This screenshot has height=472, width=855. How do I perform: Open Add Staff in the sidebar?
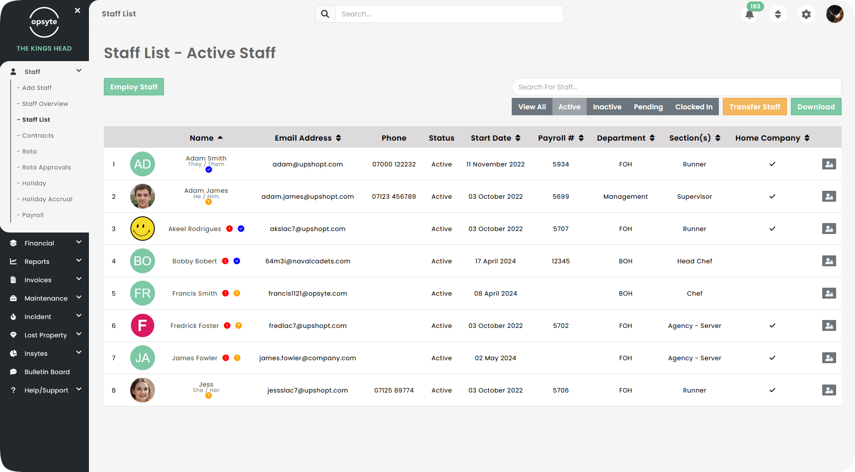click(37, 88)
